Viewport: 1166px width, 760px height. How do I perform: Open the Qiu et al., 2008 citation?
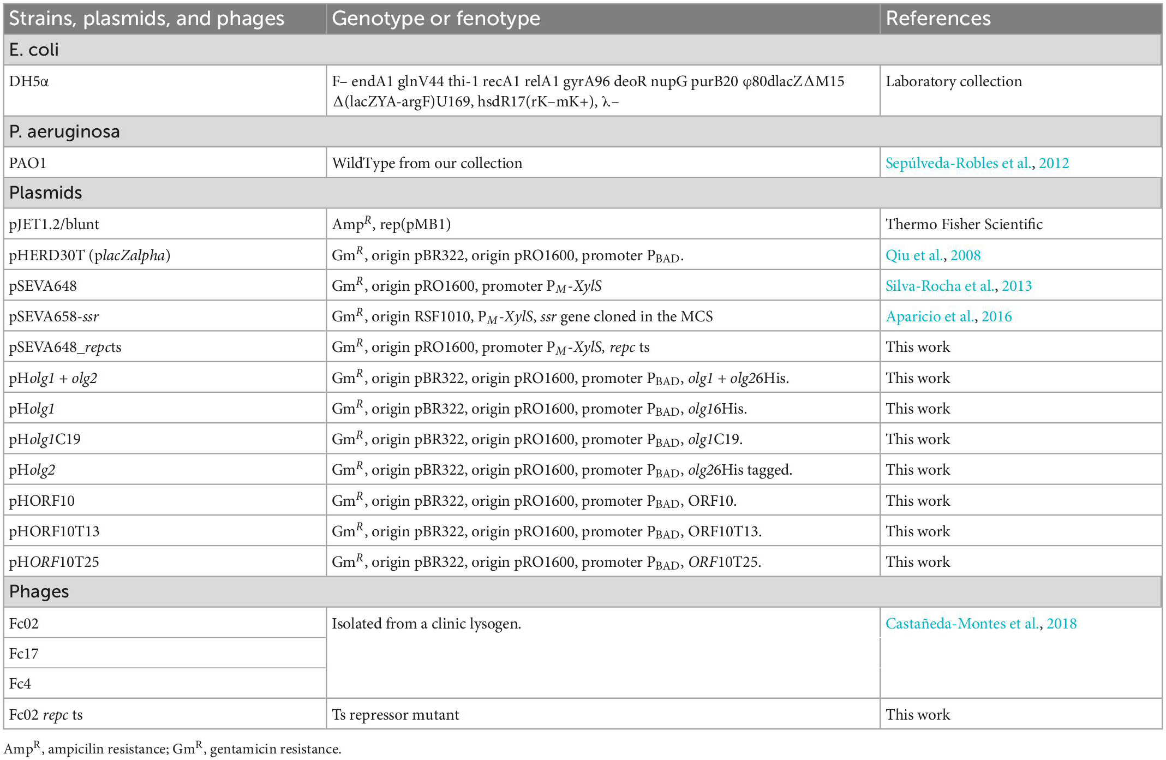pos(932,255)
